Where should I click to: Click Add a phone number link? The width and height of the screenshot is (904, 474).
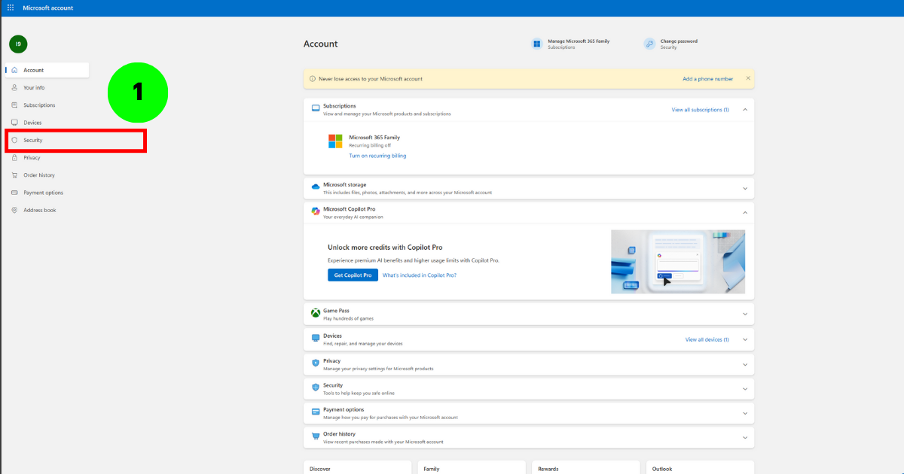point(707,79)
